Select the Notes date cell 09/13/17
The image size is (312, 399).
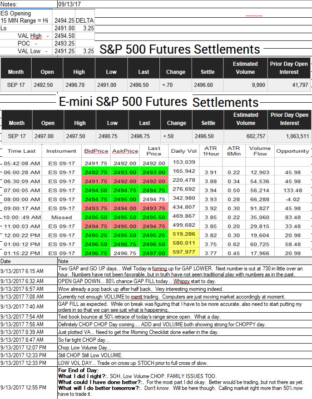(69, 4)
